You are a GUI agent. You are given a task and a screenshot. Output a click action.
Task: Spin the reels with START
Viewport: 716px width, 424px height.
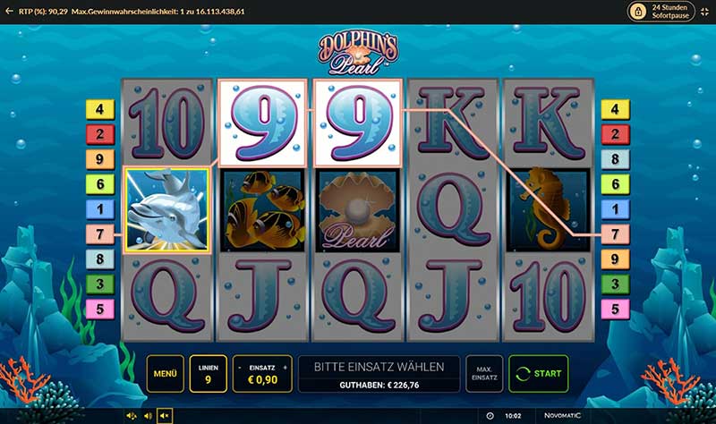539,373
